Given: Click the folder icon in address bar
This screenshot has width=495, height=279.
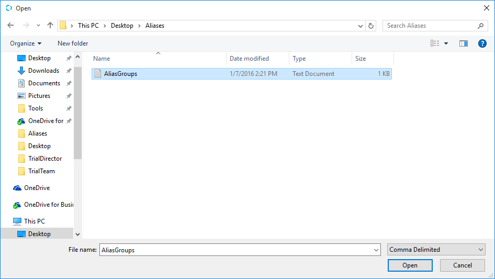Looking at the screenshot, I should 63,26.
